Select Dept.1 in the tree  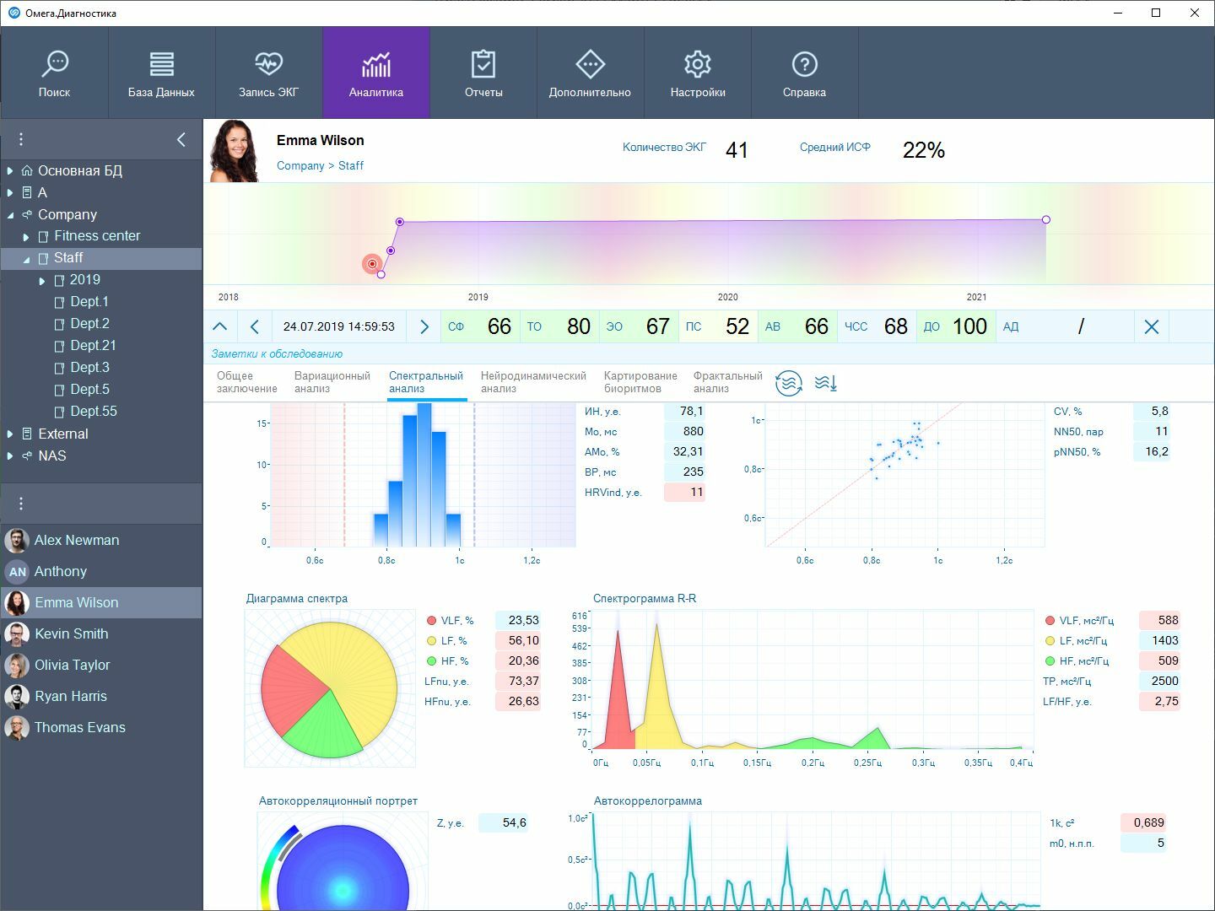[89, 301]
